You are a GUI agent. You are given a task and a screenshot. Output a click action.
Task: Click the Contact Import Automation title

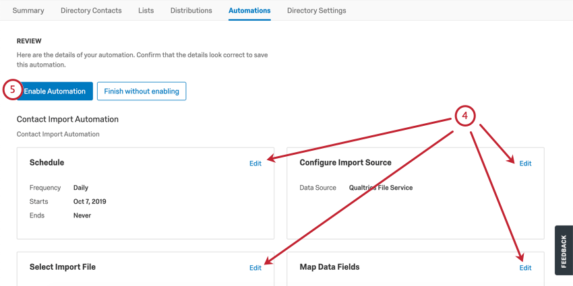(x=67, y=119)
